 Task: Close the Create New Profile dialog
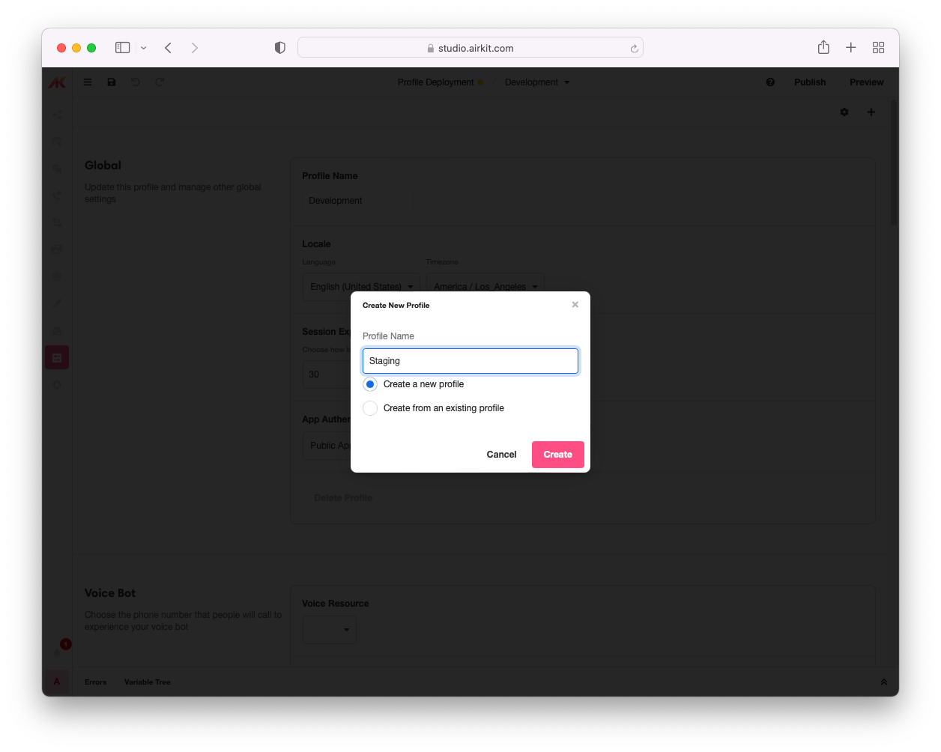[575, 305]
